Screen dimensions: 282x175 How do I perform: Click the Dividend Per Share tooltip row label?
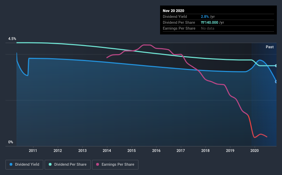pyautogui.click(x=179, y=22)
